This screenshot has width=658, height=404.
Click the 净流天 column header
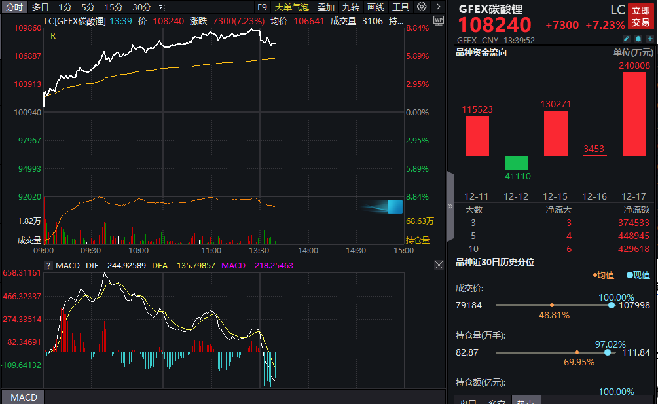pyautogui.click(x=558, y=210)
